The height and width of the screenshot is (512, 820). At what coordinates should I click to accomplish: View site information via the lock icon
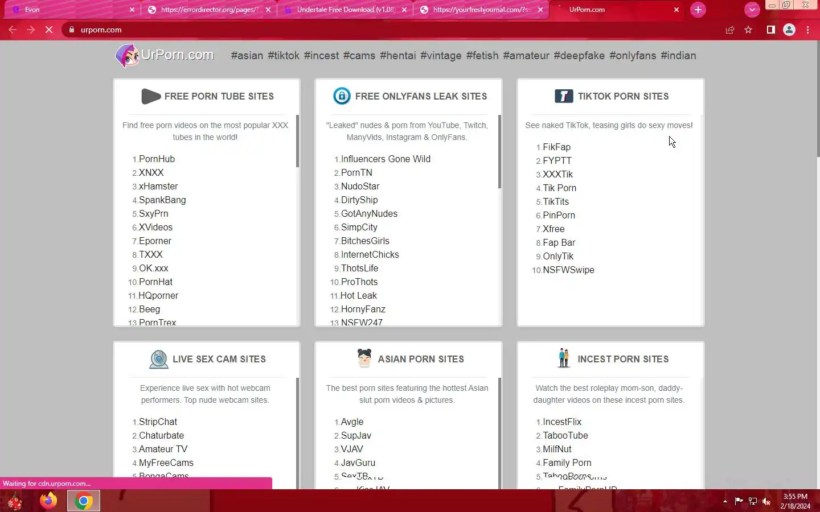pyautogui.click(x=71, y=30)
